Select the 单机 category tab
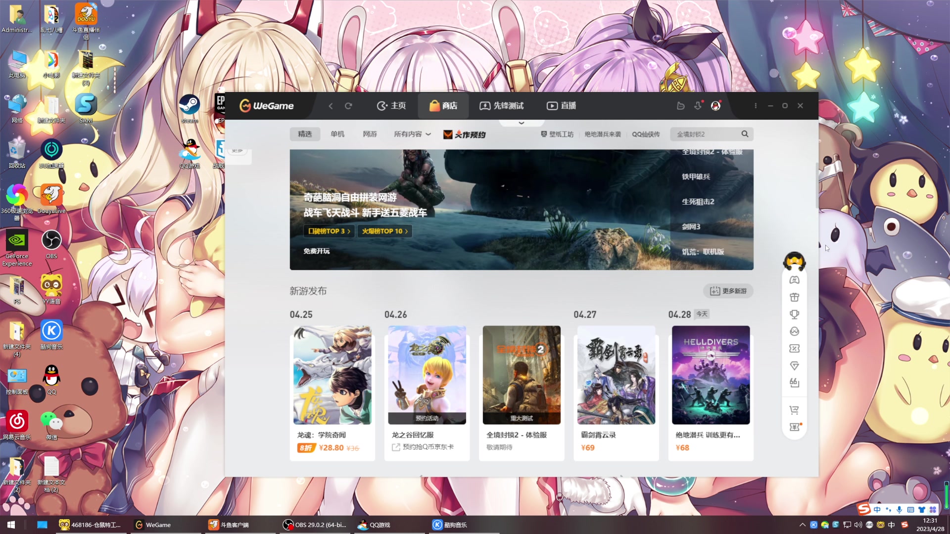This screenshot has width=950, height=534. click(x=337, y=134)
